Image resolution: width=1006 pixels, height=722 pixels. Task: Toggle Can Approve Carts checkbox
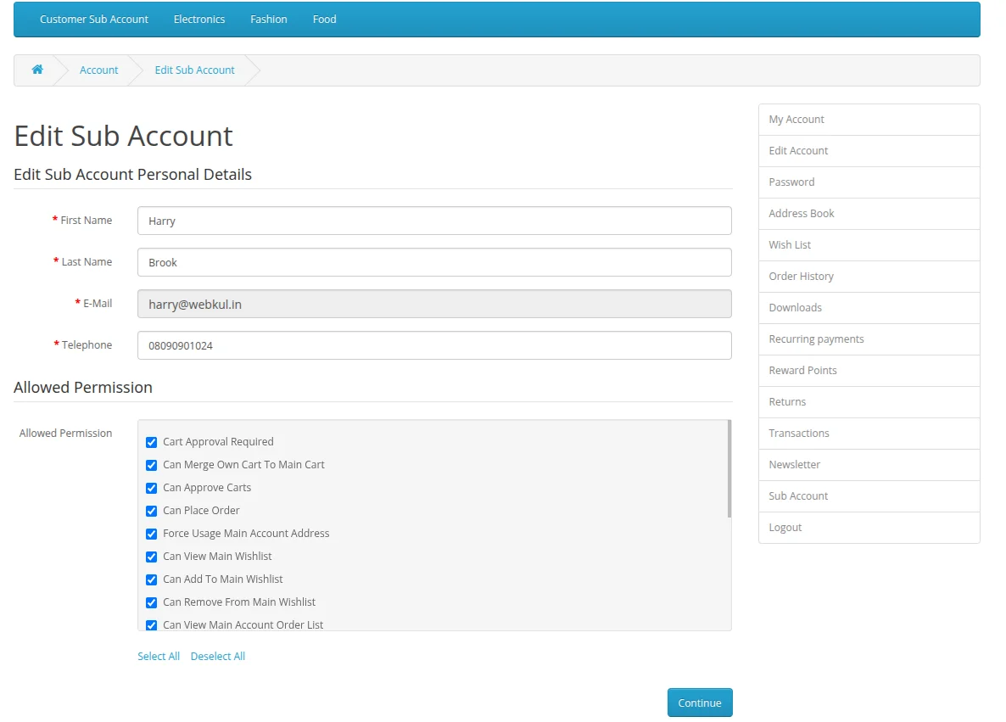click(152, 489)
